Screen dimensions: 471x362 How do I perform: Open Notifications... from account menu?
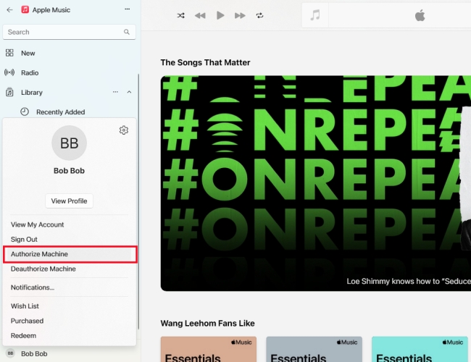point(33,287)
